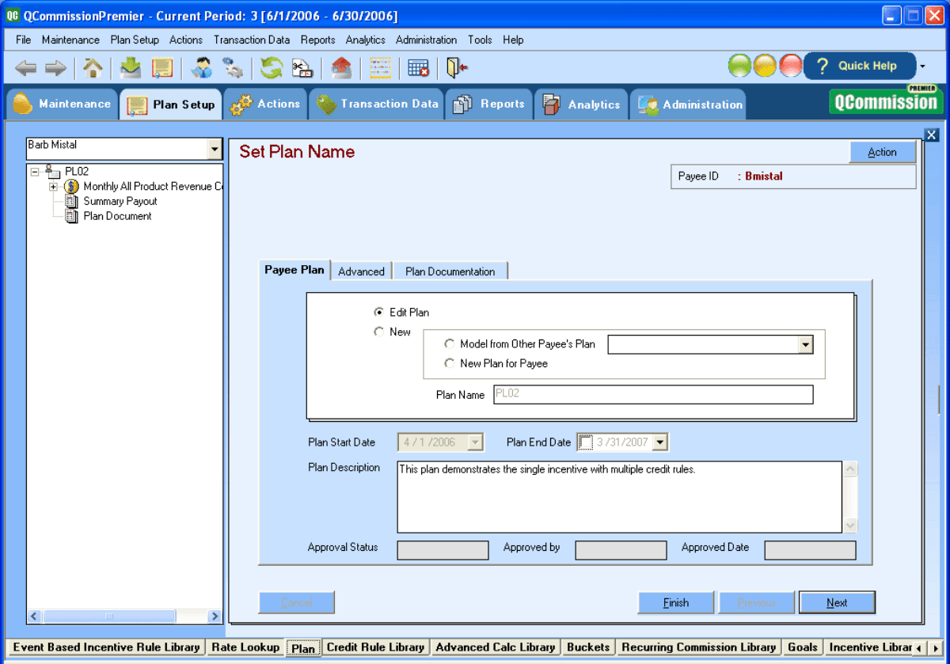Show more bottom tabs with right arrow

[936, 648]
